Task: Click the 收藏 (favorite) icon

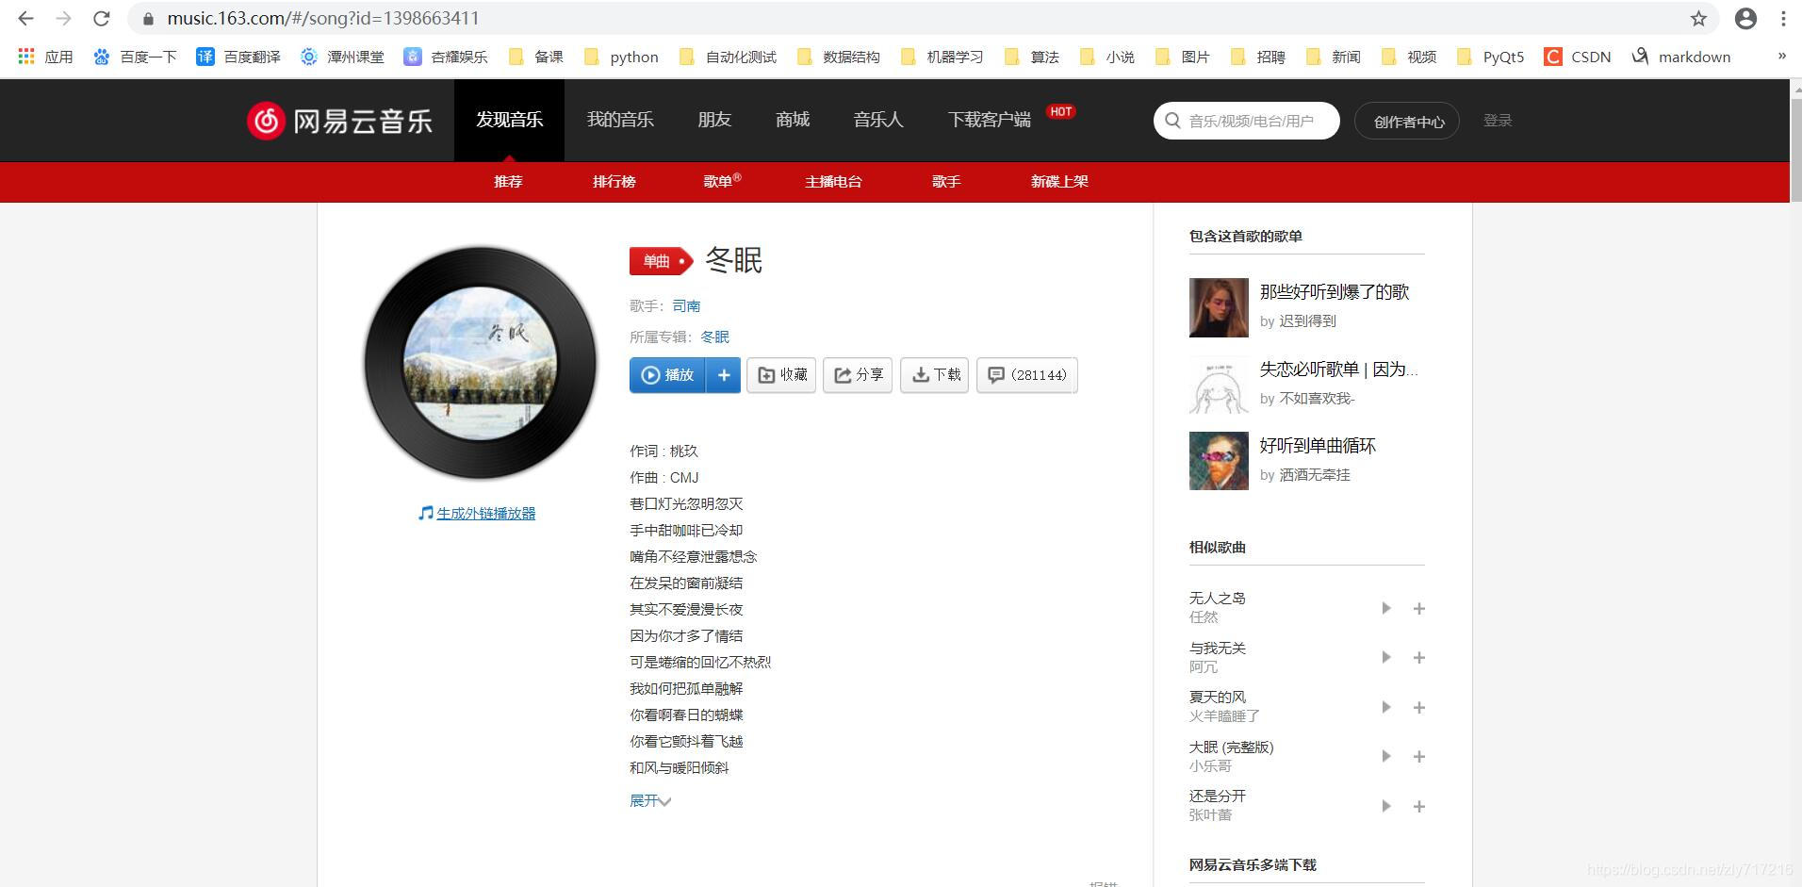Action: (780, 374)
